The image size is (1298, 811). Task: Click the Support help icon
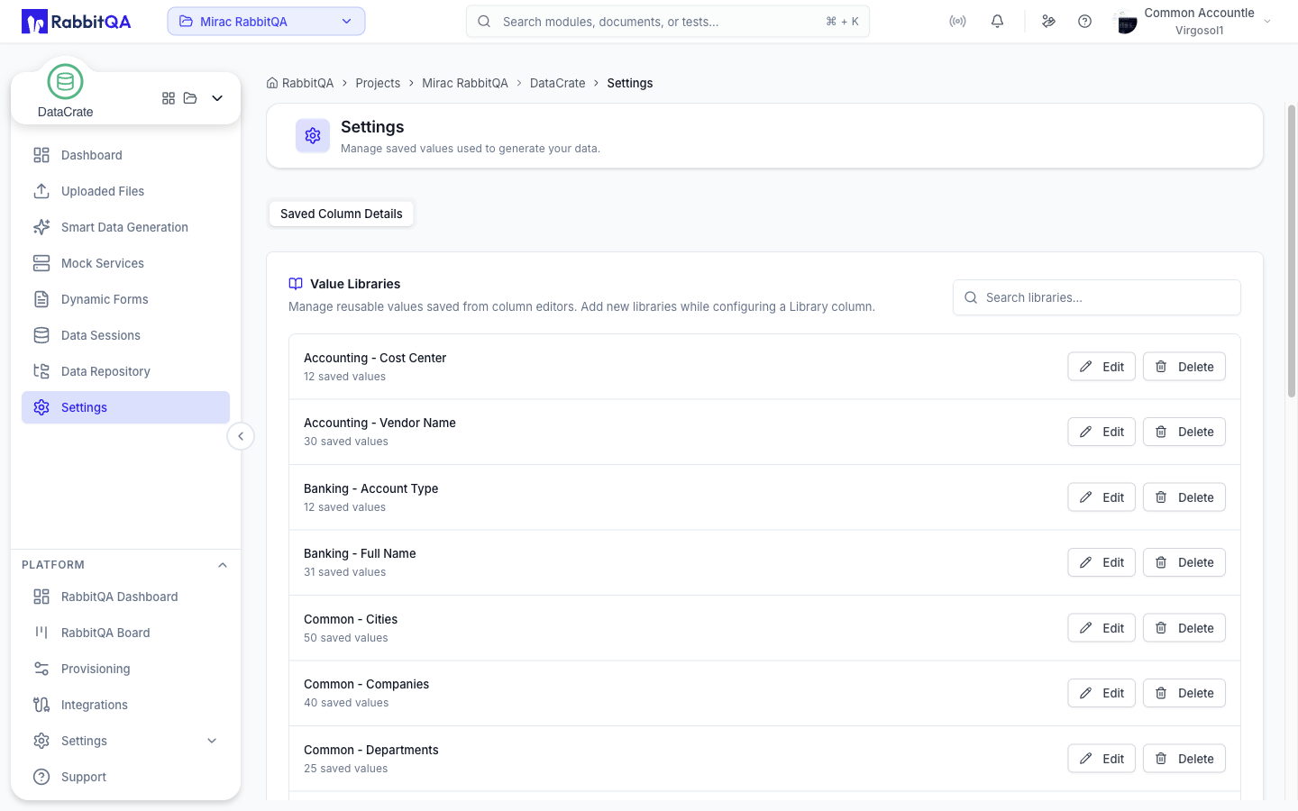pos(41,777)
